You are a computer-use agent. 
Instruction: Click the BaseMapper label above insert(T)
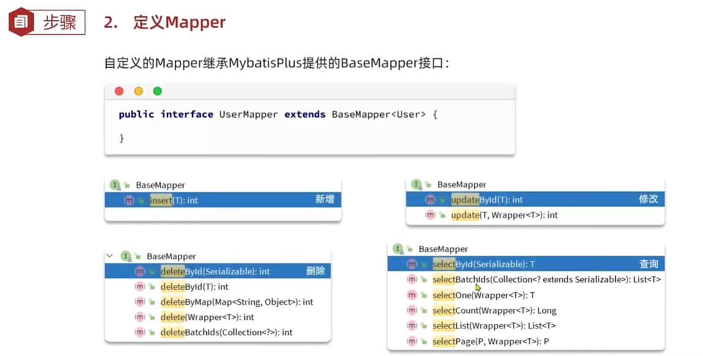pyautogui.click(x=160, y=185)
